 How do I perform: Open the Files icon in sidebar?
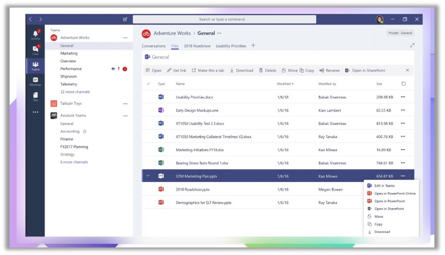tap(35, 96)
